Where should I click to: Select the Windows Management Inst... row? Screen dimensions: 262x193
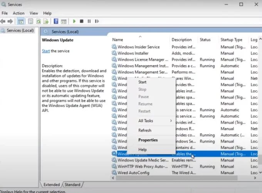coord(185,66)
